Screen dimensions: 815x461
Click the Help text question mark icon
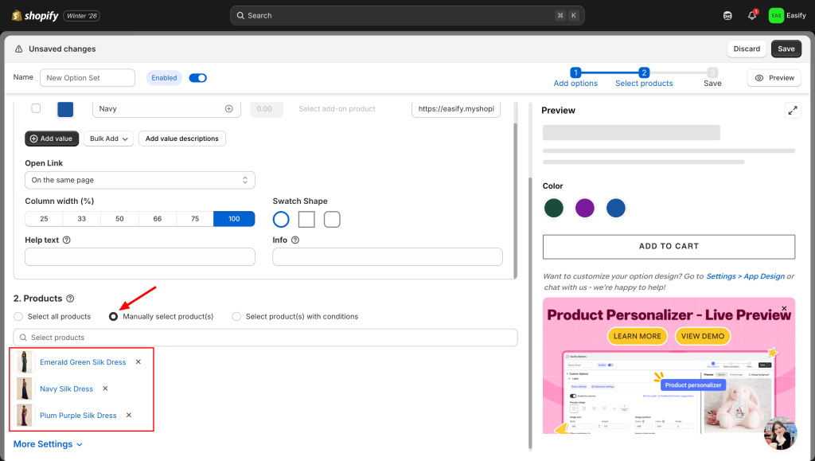point(66,240)
